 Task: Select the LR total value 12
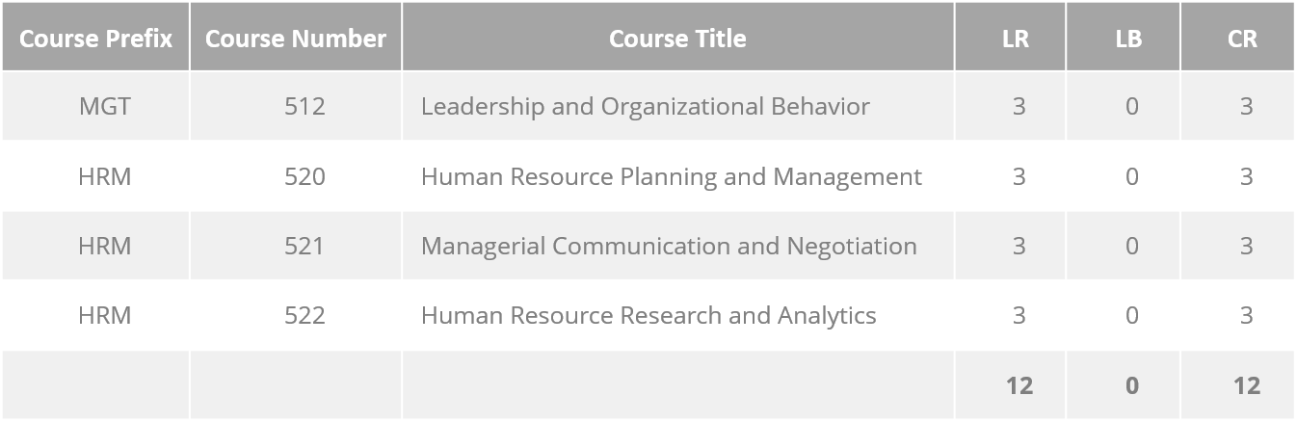[x=1019, y=385]
